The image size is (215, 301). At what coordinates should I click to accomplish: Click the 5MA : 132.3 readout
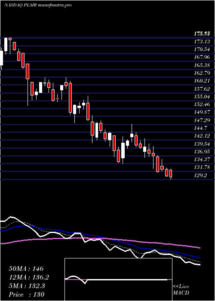[27, 286]
